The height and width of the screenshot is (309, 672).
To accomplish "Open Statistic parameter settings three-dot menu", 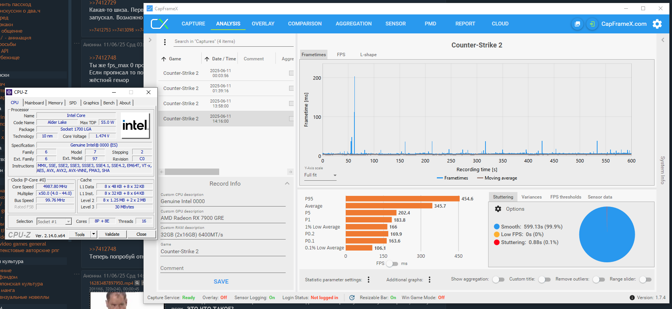I will (368, 280).
